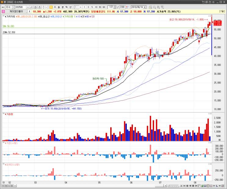Click the zoom slider in bottom toolbar
The width and height of the screenshot is (227, 189).
[x=174, y=186]
